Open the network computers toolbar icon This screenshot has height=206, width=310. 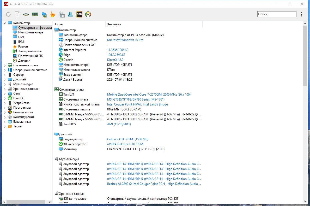[x=44, y=14]
